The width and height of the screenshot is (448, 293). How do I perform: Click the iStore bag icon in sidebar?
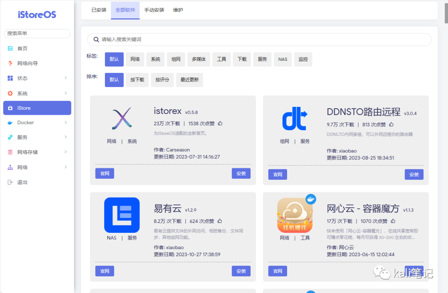point(10,108)
